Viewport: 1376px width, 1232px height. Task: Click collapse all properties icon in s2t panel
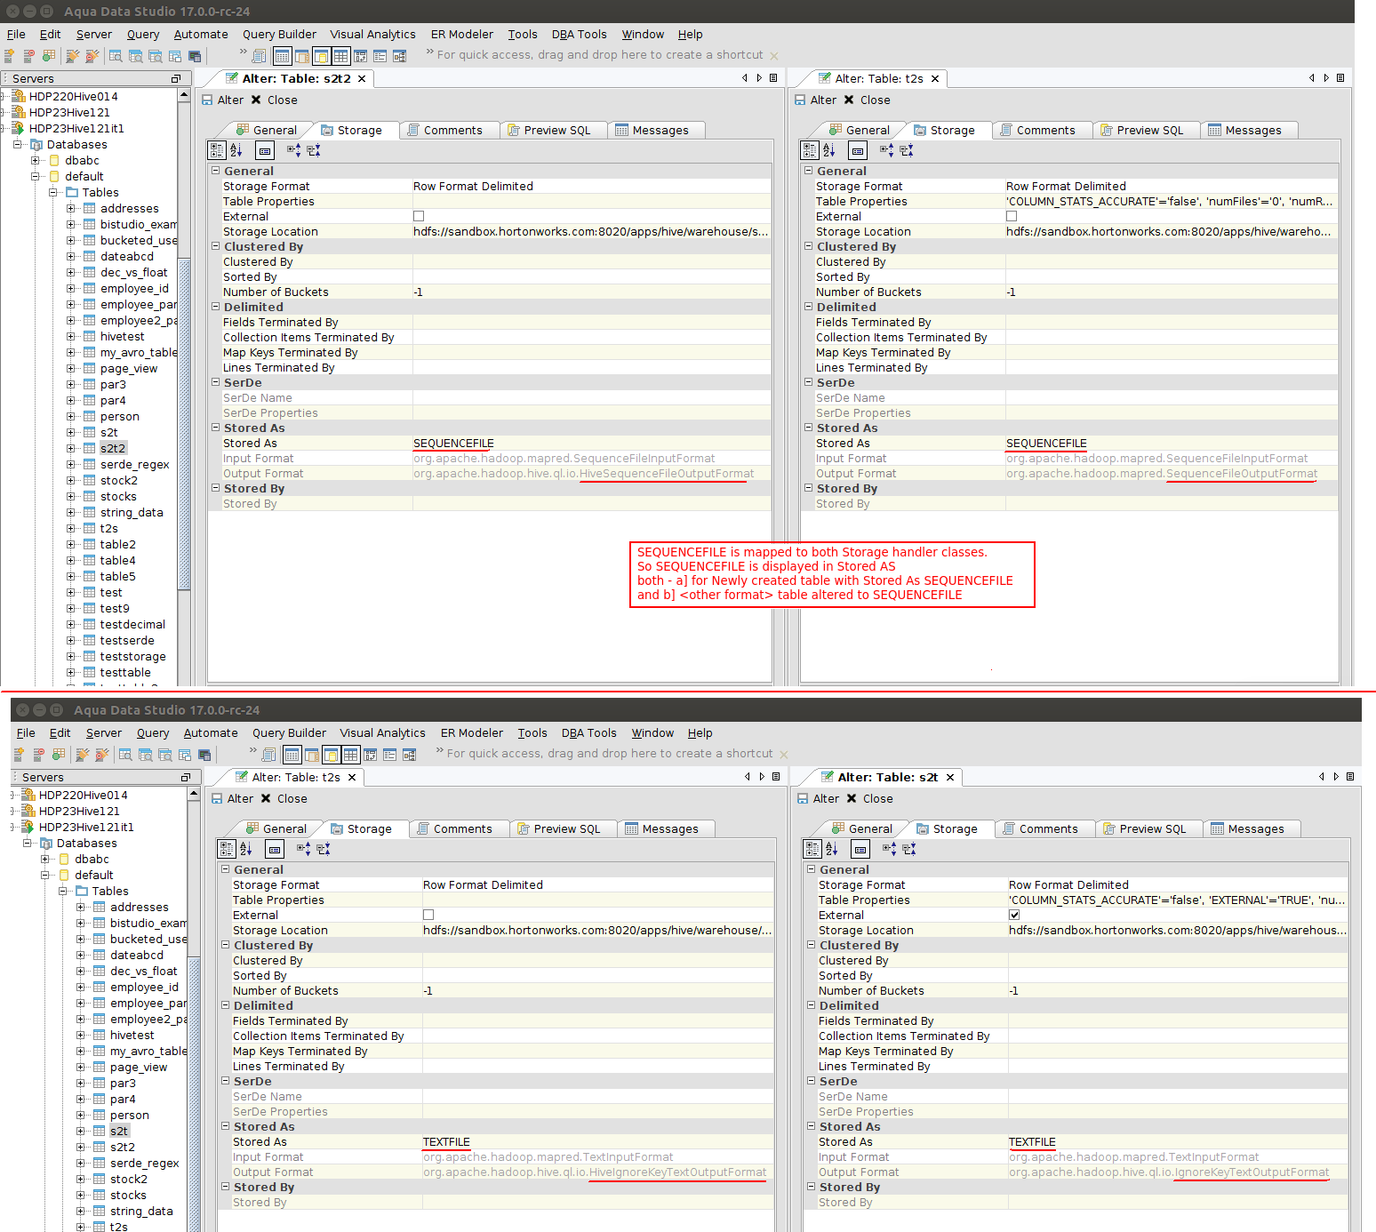pyautogui.click(x=909, y=849)
